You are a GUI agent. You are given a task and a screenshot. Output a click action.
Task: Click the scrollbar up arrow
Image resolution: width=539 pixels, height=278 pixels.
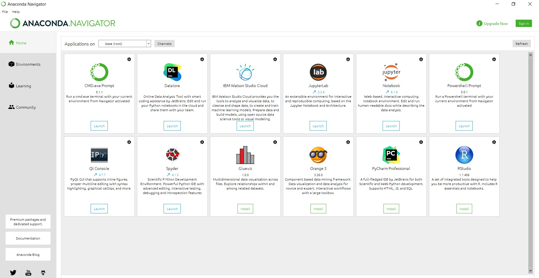tap(531, 55)
